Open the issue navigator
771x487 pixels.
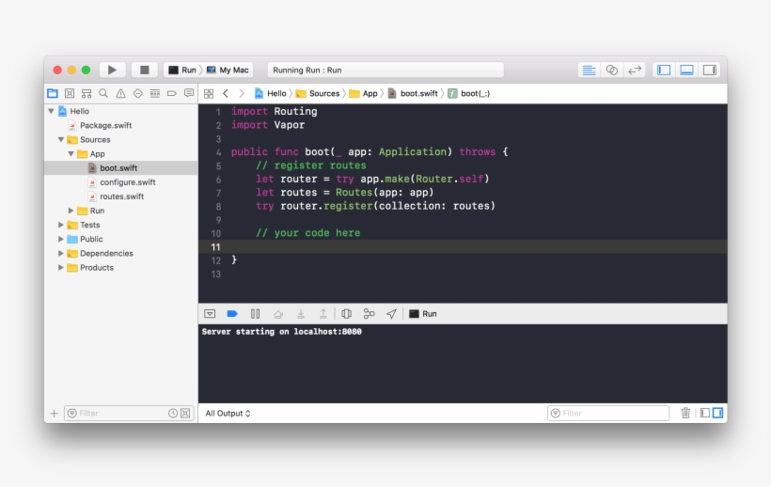pyautogui.click(x=120, y=93)
